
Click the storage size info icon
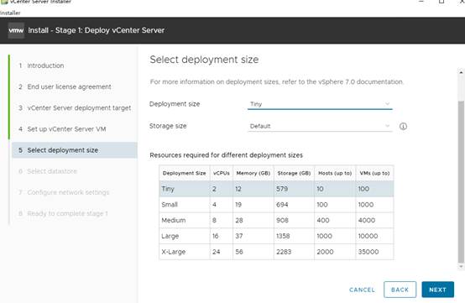pyautogui.click(x=403, y=126)
